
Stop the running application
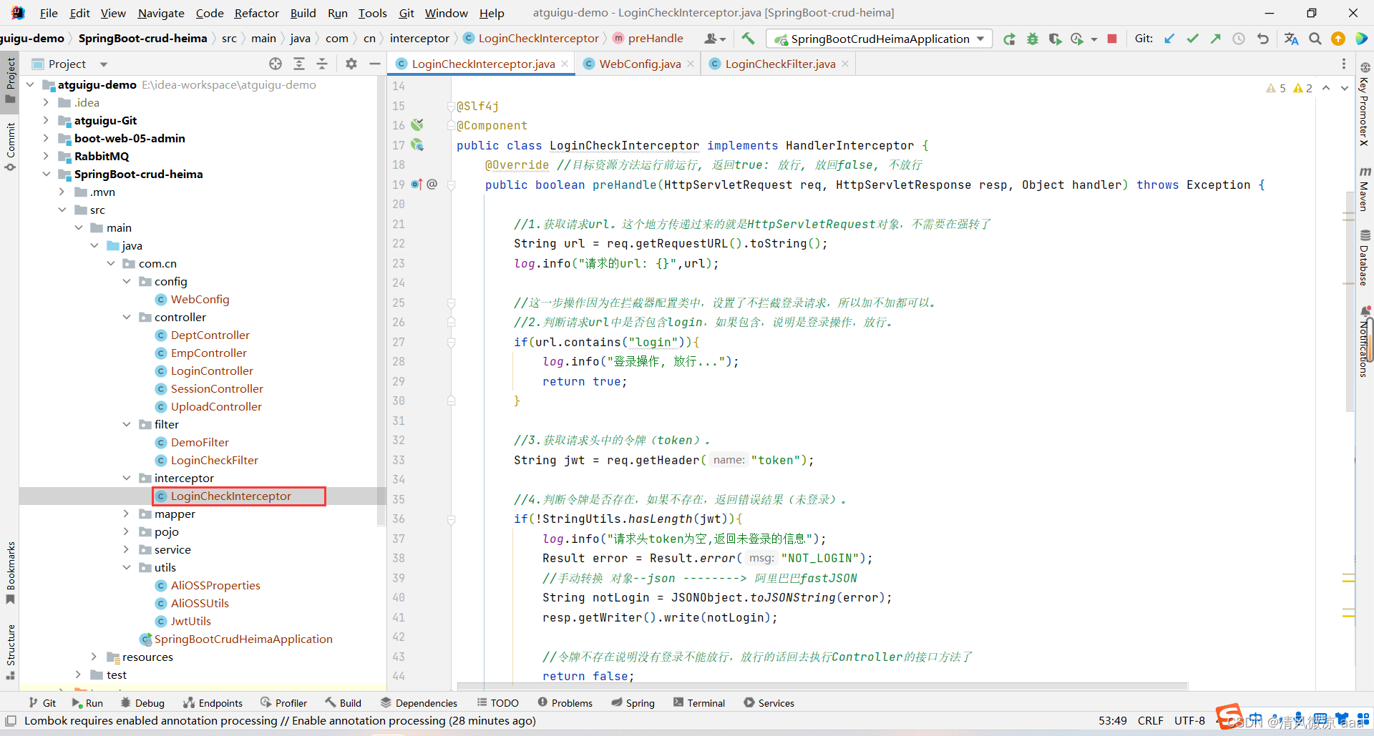coord(1112,39)
